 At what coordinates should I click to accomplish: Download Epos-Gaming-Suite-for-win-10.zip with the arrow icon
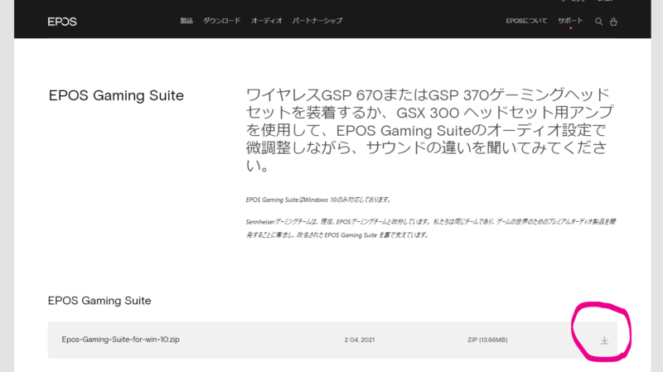[605, 341]
